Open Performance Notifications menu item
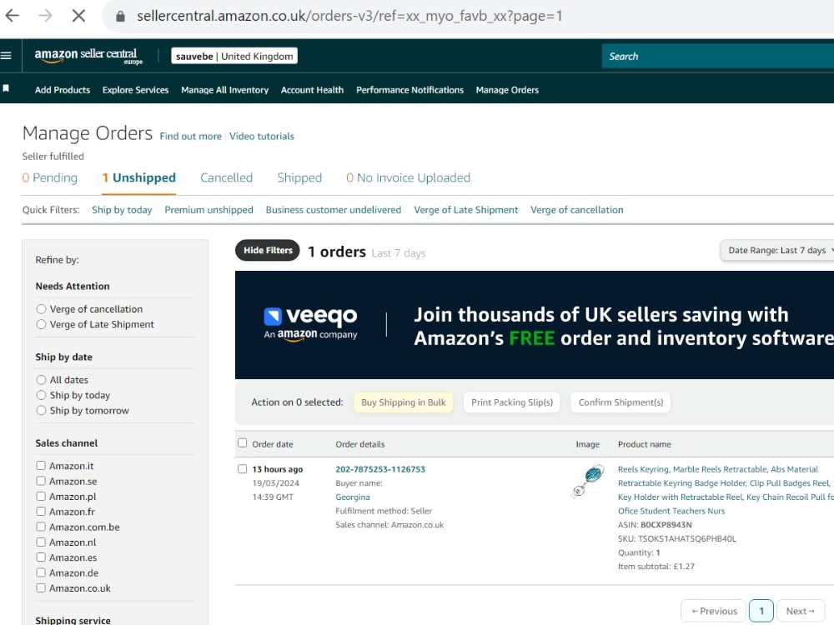 [x=409, y=90]
